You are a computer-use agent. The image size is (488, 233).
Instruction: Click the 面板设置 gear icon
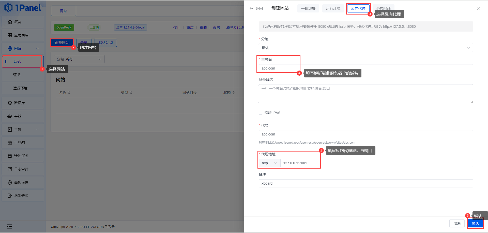(10, 182)
